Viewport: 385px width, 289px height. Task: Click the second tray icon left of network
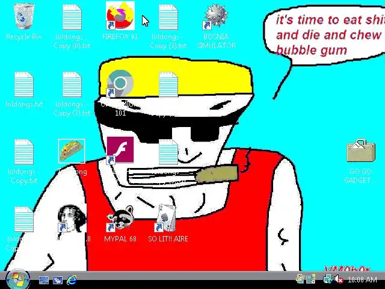310,279
